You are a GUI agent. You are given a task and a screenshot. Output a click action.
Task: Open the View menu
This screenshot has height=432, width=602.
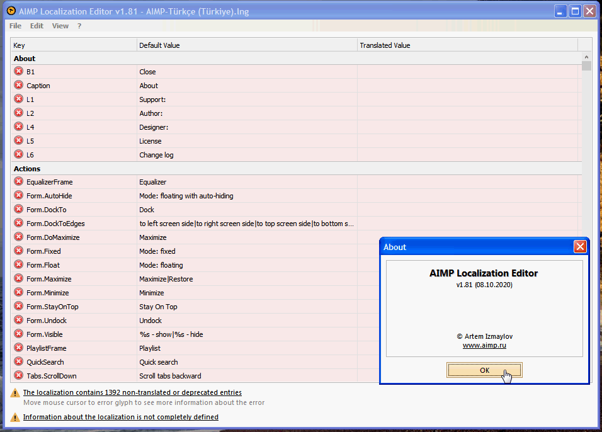(60, 26)
